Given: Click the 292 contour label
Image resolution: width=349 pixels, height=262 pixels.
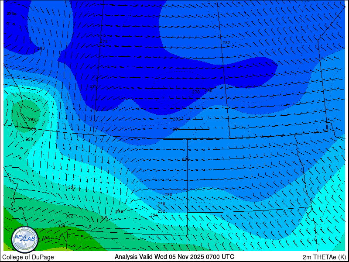Looking at the screenshot, I should 161,211.
